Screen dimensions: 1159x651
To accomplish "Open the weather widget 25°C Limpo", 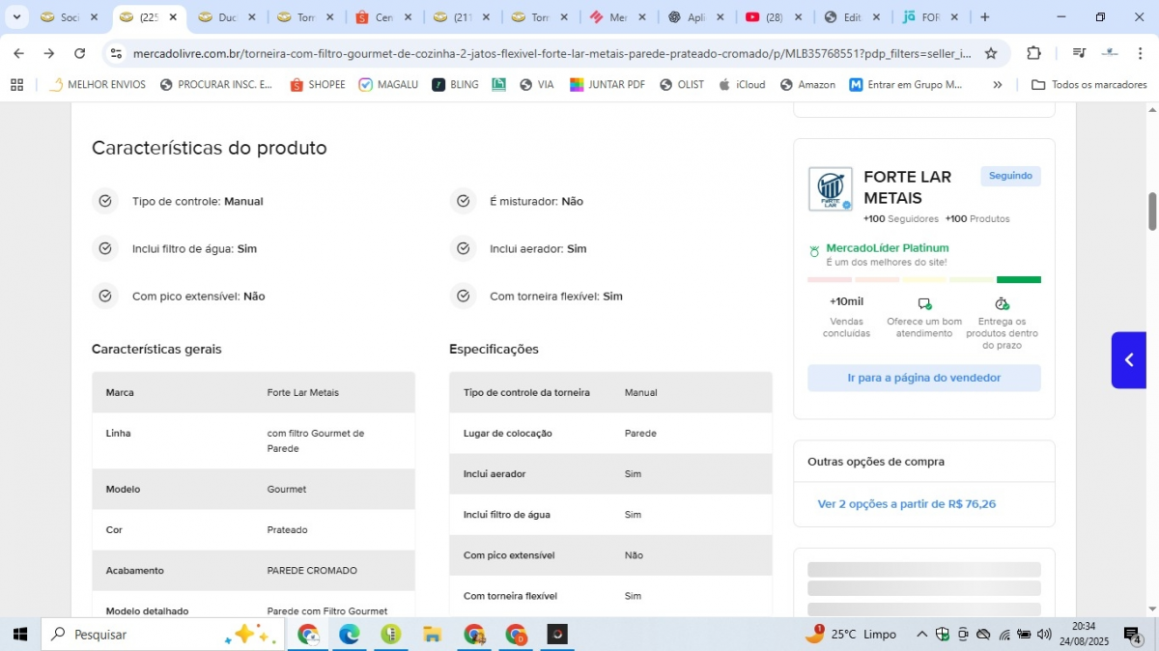I will [x=851, y=635].
